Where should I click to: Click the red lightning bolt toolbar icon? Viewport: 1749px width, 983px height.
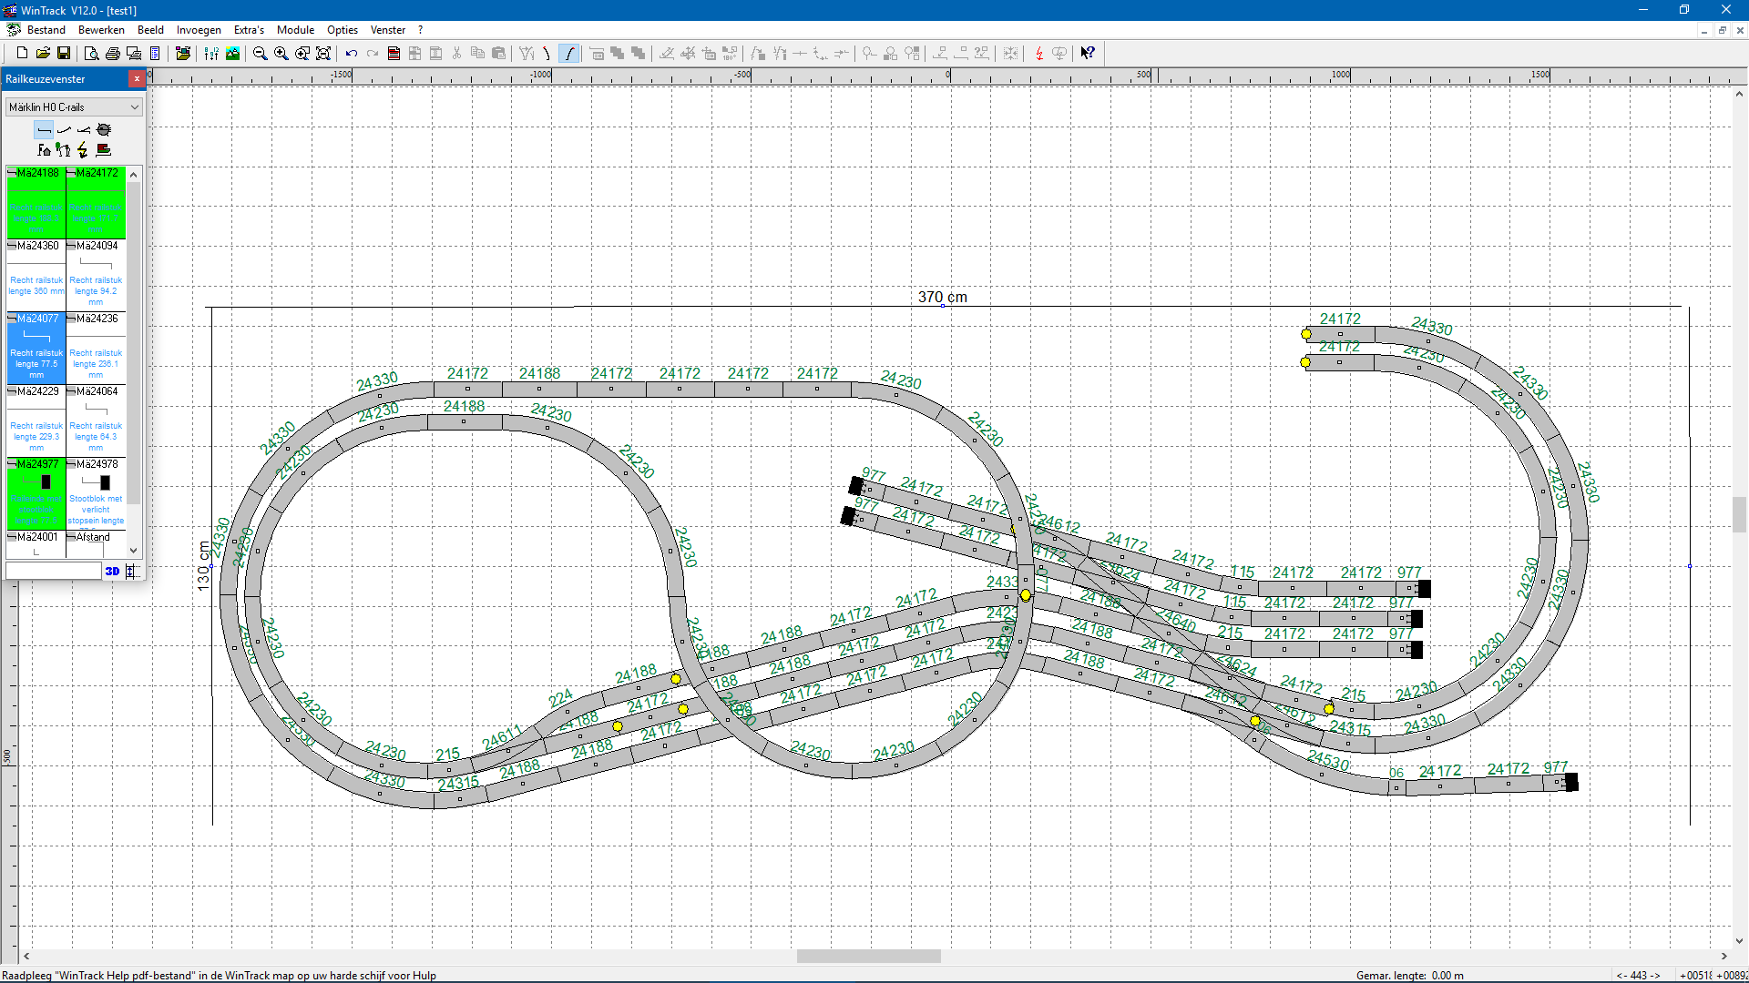pos(1039,54)
